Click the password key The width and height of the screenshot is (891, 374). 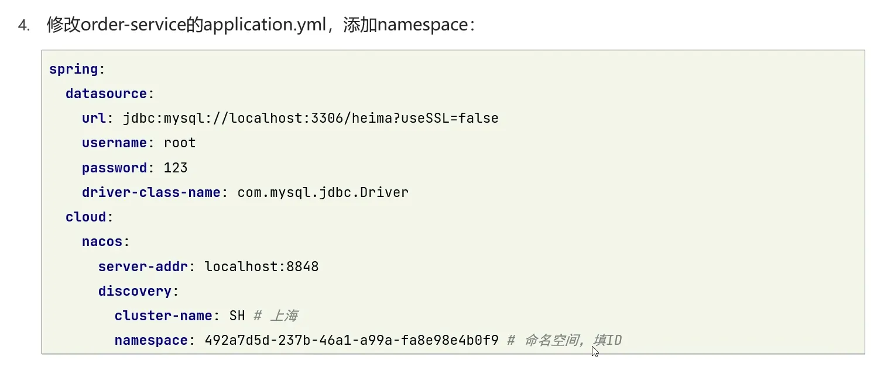pos(114,168)
